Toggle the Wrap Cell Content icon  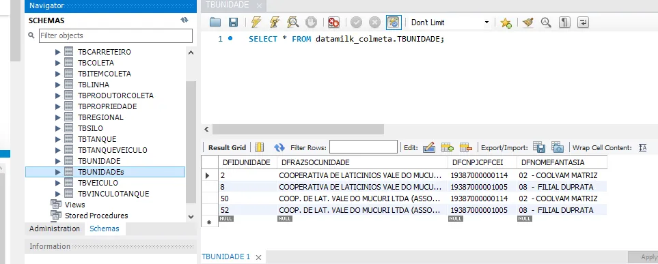click(642, 147)
